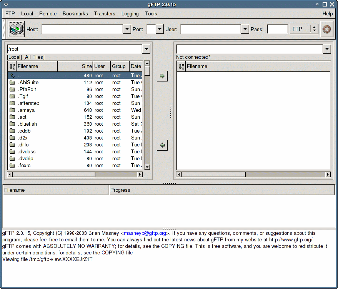This screenshot has width=338, height=289.
Task: Open the Bookmarks menu
Action: [x=75, y=14]
